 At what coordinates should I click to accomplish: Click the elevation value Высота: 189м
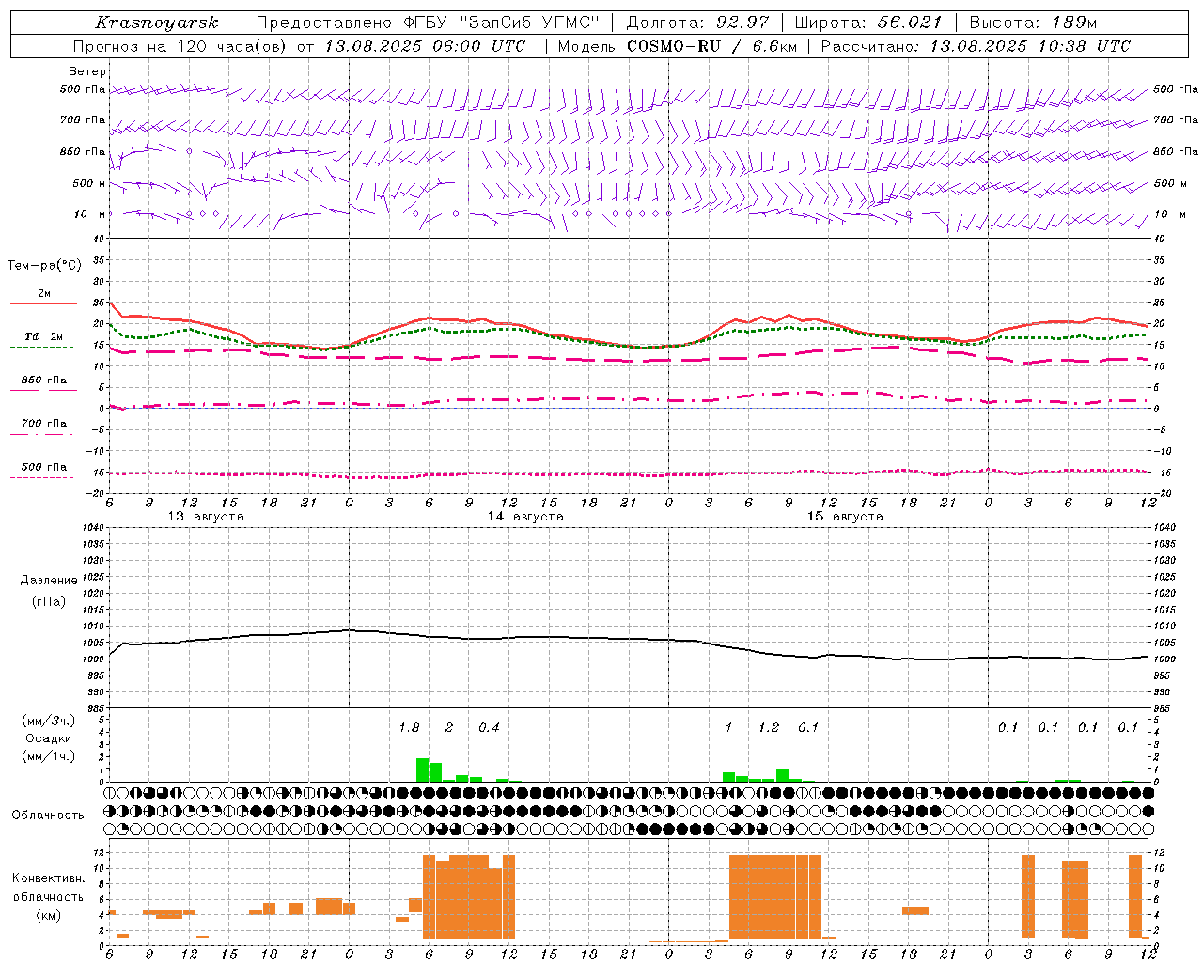point(1032,23)
